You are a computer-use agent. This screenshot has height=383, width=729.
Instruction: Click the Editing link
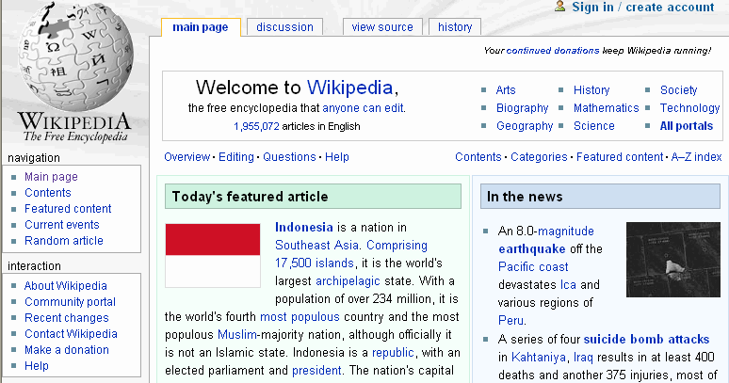click(x=236, y=157)
